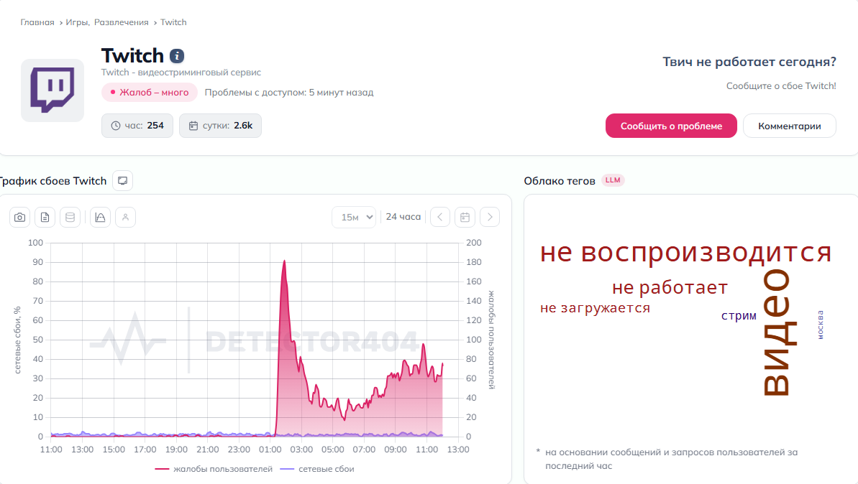The width and height of the screenshot is (858, 484).
Task: Go to previous period with left arrow
Action: click(440, 218)
